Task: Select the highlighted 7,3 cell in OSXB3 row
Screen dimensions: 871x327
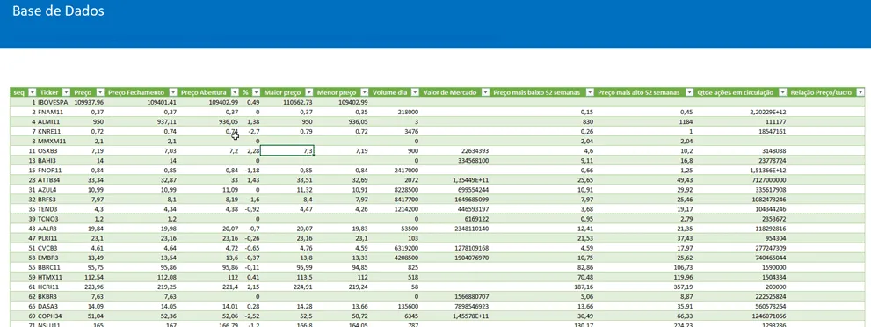Action: pos(287,150)
